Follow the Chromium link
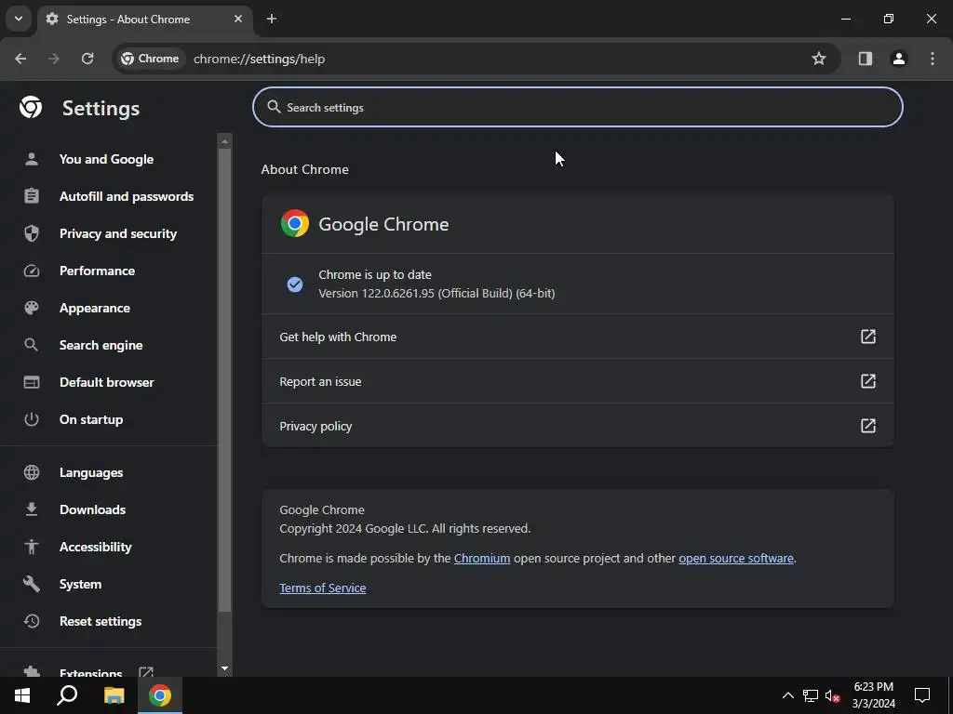Image resolution: width=953 pixels, height=714 pixels. tap(482, 558)
